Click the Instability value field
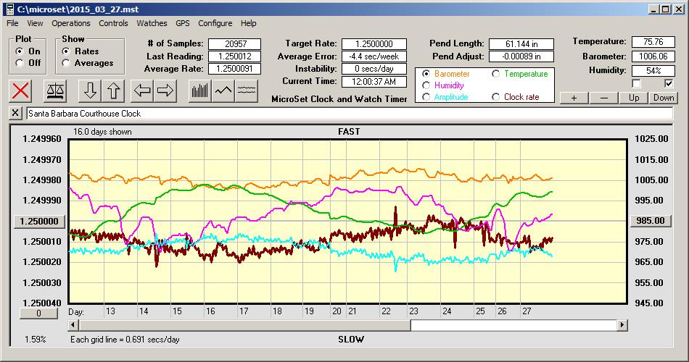This screenshot has width=689, height=362. (x=374, y=69)
